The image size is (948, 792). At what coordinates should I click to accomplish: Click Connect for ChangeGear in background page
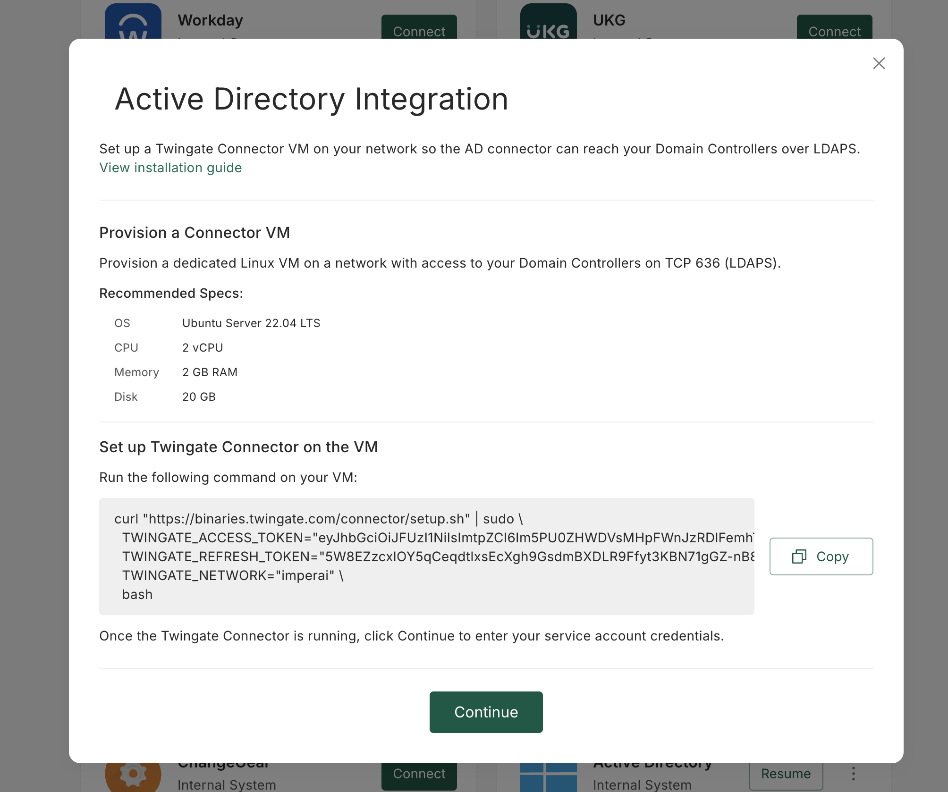[x=419, y=776]
